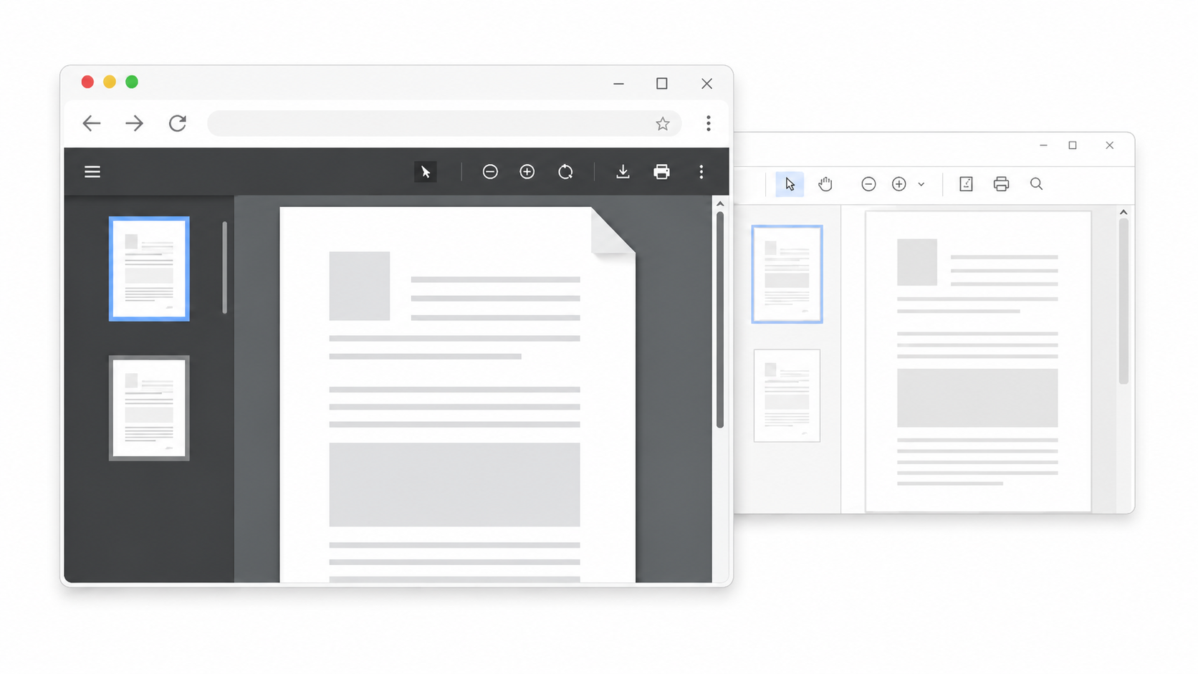Zoom out in the light viewer
This screenshot has height=674, width=1198.
pos(868,184)
